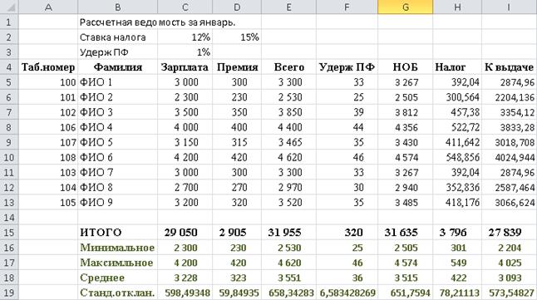Screen dimensions: 537x300
Task: Click the 'К выдаче' header cell
Action: 510,67
